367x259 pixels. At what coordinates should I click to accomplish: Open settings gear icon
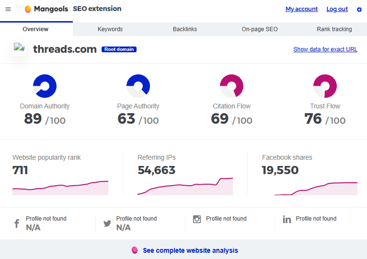tap(359, 10)
